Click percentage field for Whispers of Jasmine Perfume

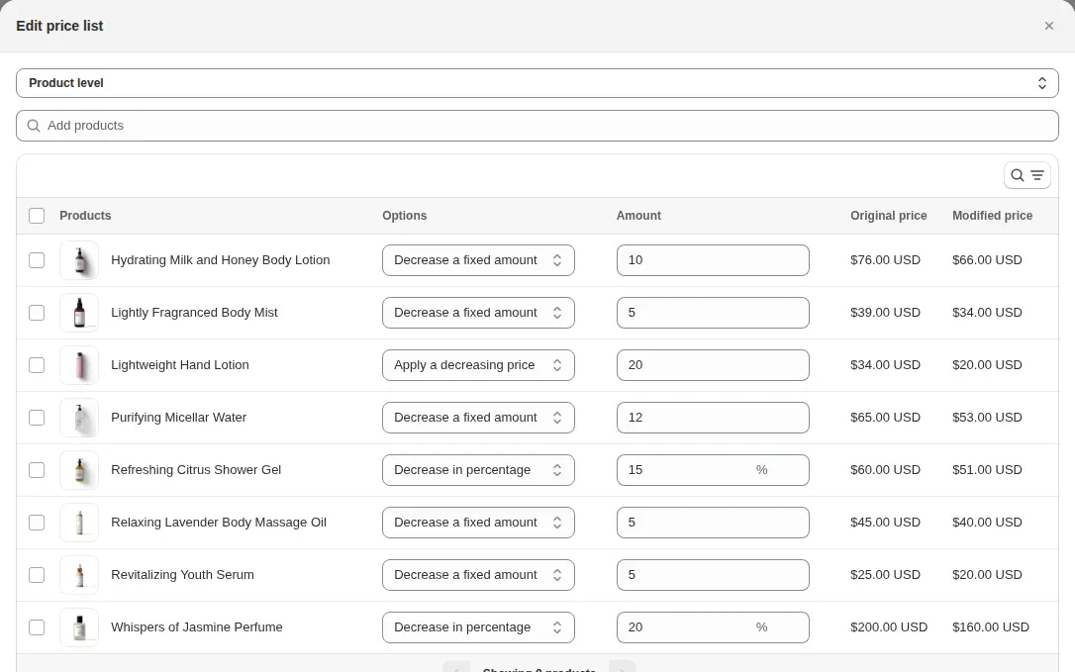[x=713, y=627]
